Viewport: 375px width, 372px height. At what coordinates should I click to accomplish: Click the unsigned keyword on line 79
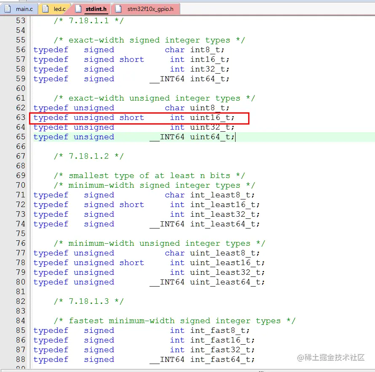94,272
